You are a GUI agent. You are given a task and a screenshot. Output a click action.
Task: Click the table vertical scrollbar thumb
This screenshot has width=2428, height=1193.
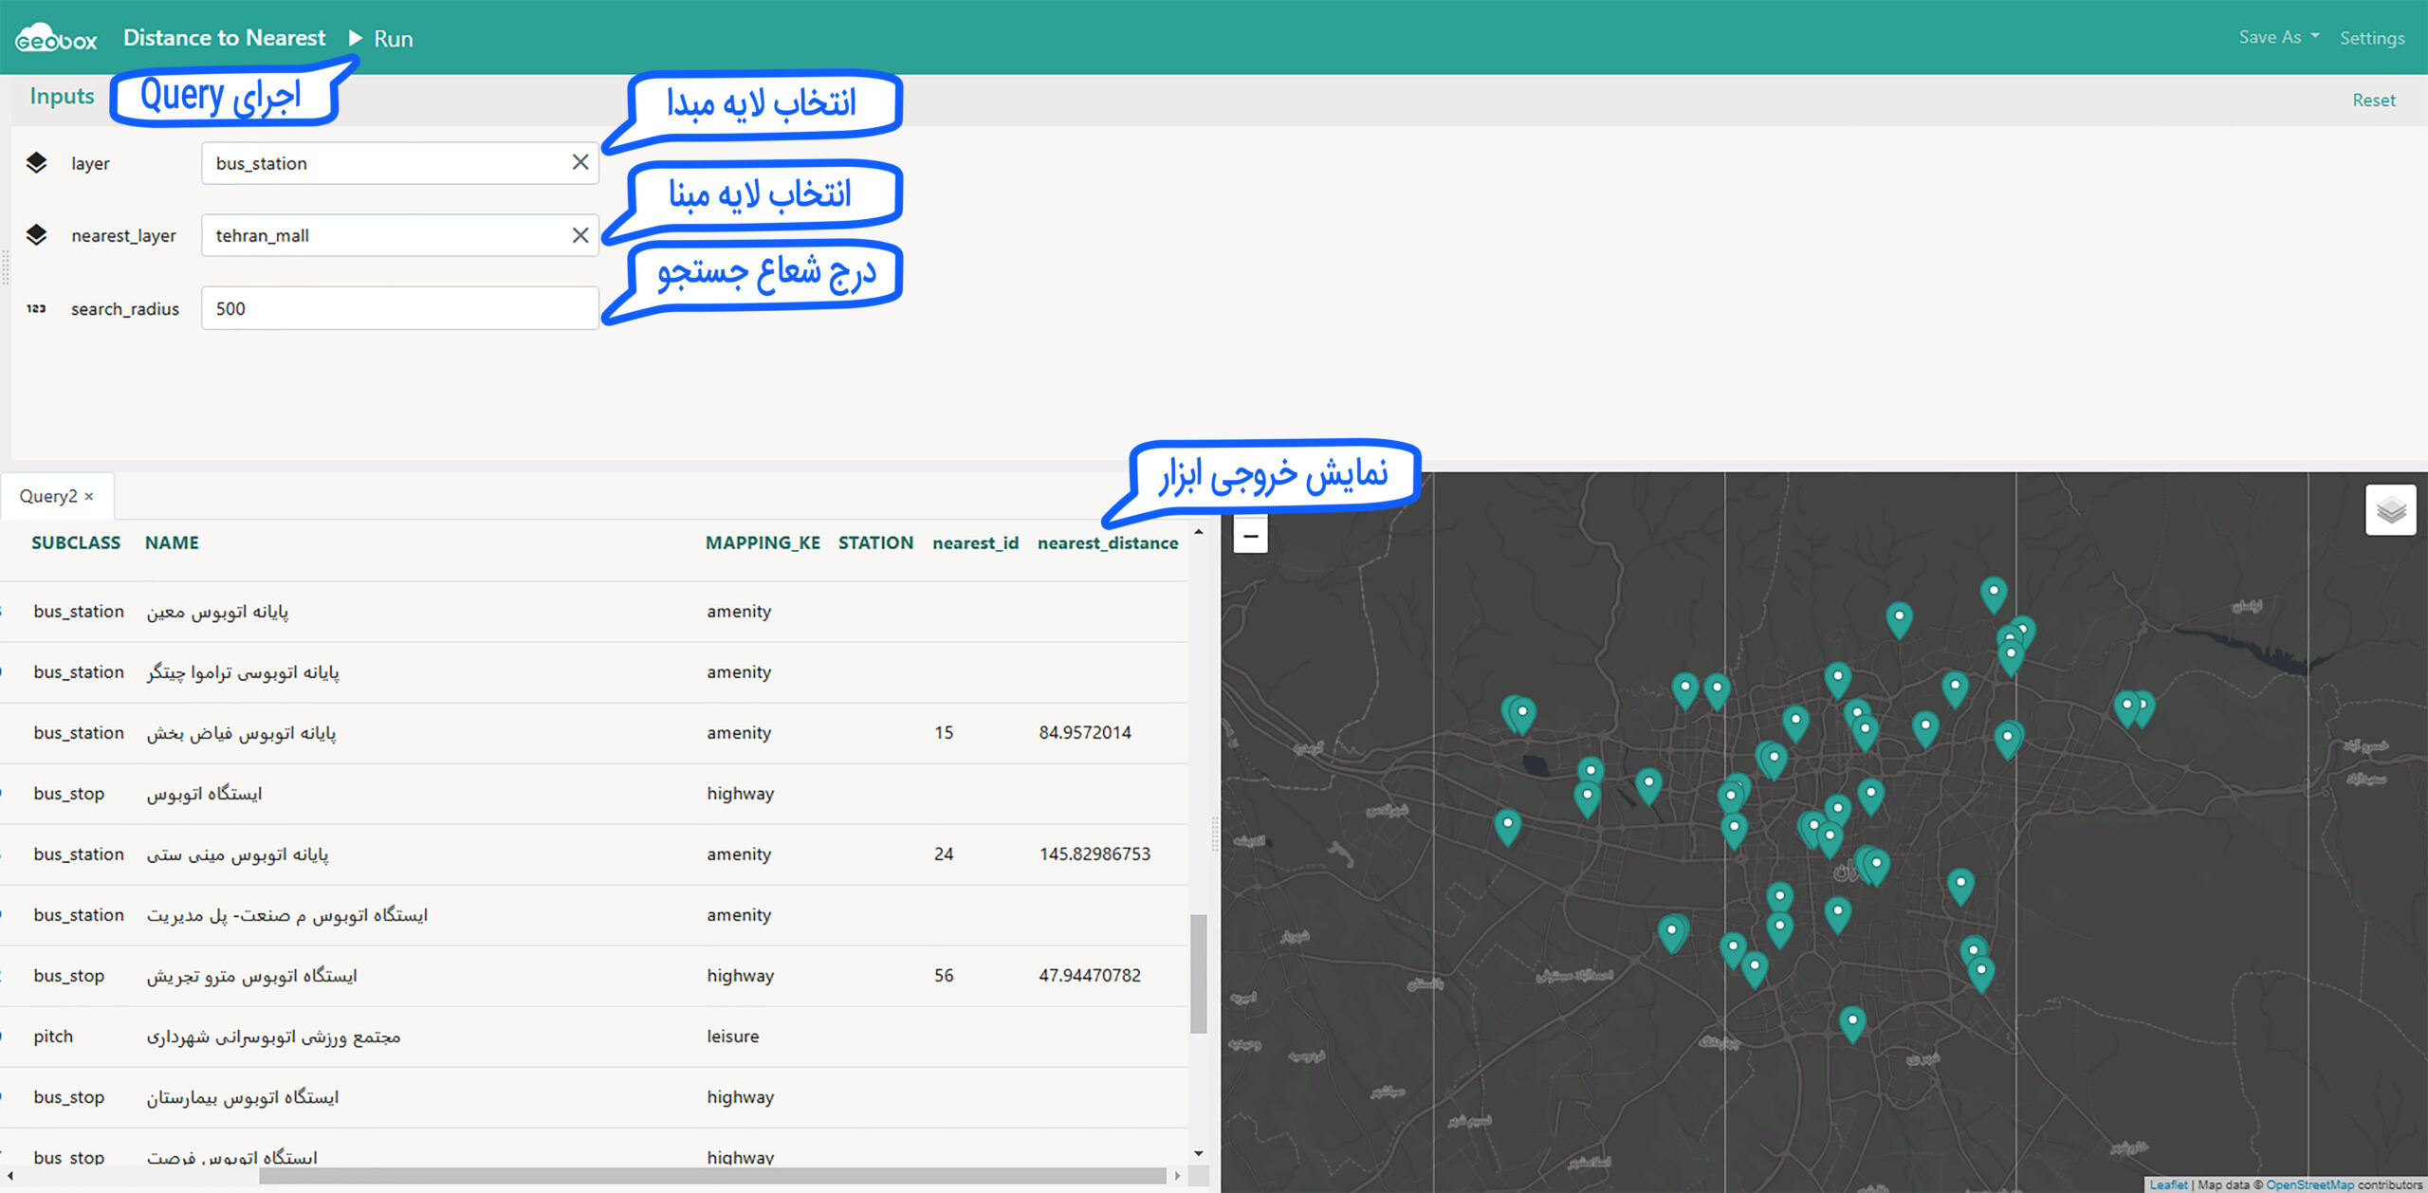1199,972
